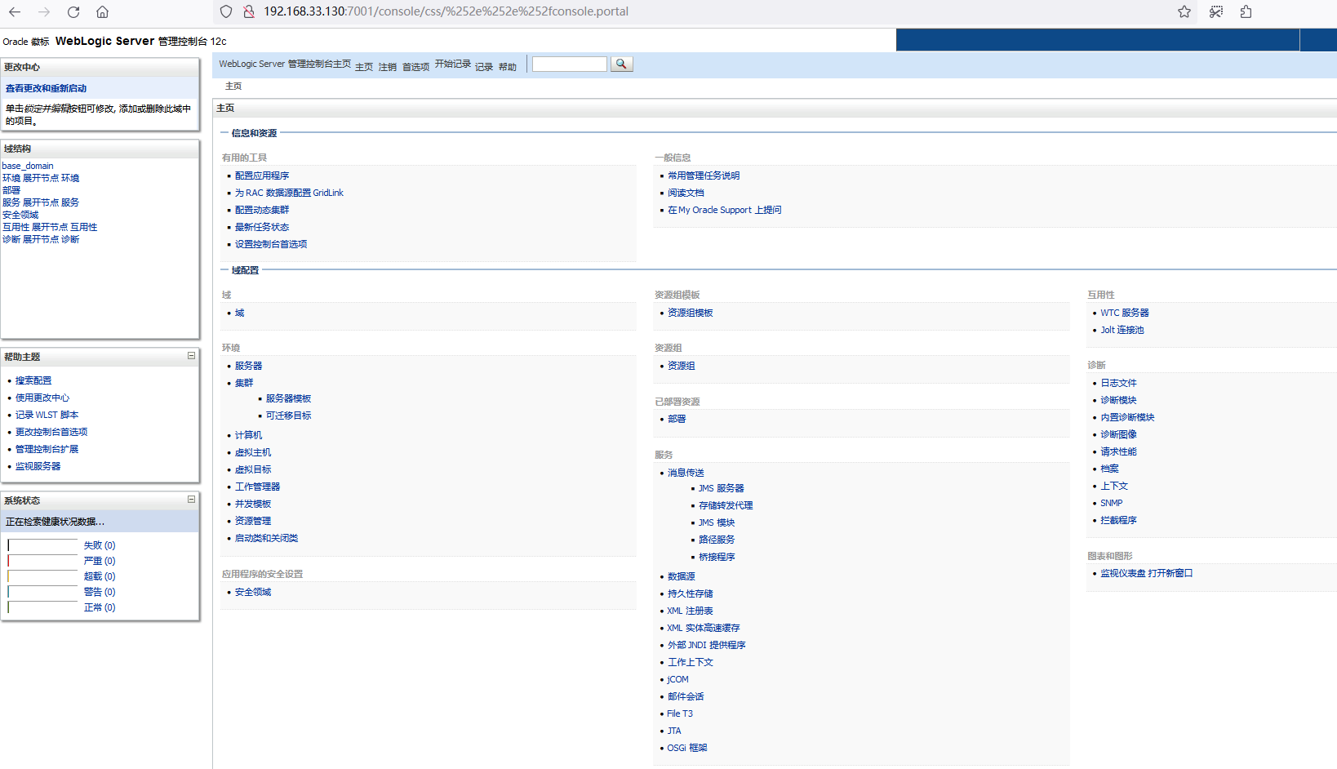The height and width of the screenshot is (769, 1337).
Task: Open 首选项 from the top bar
Action: coord(416,67)
